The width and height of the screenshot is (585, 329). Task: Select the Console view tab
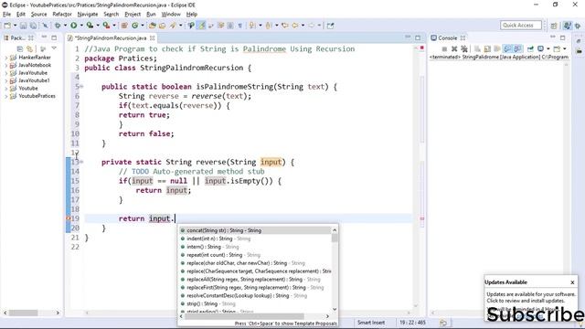[448, 38]
